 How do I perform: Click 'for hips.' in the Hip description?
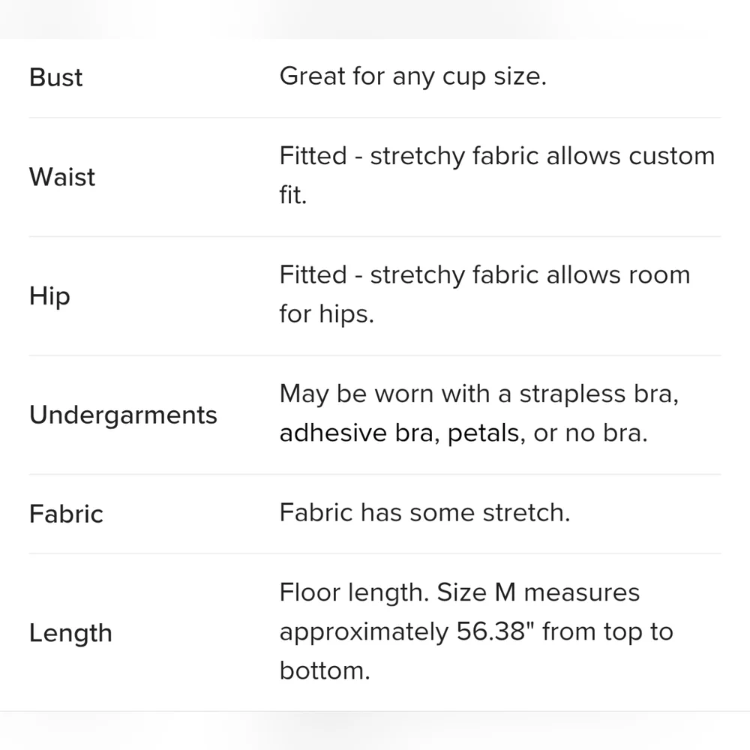click(x=327, y=314)
